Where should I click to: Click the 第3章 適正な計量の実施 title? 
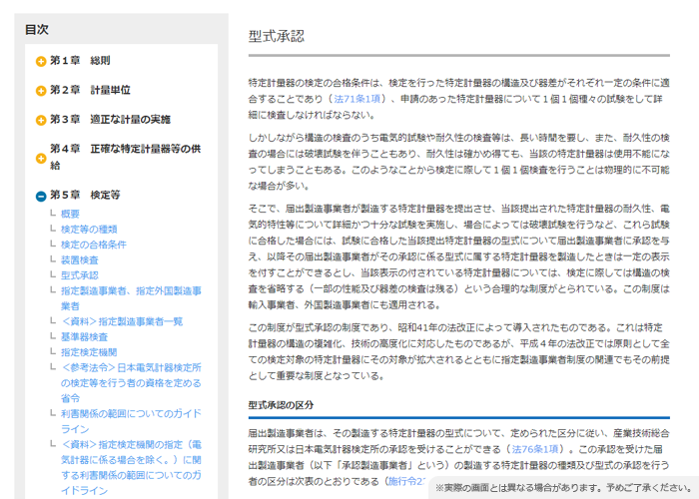click(110, 120)
